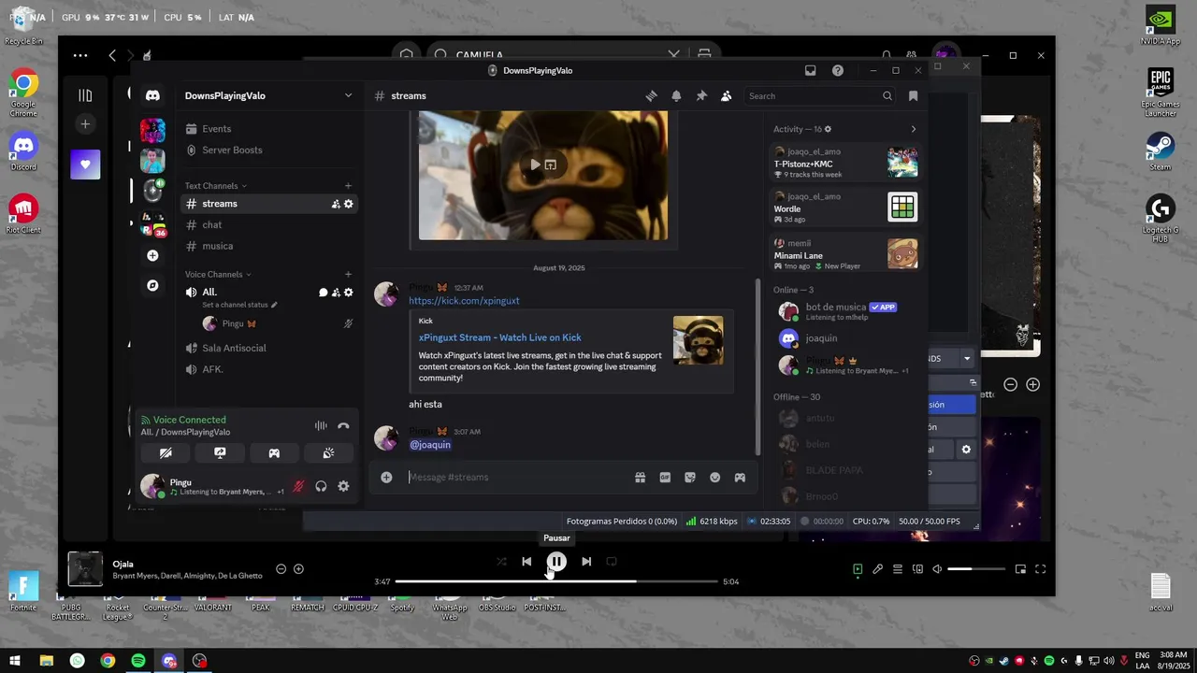Viewport: 1197px width, 673px height.
Task: Toggle repeat in Spotify
Action: (612, 562)
